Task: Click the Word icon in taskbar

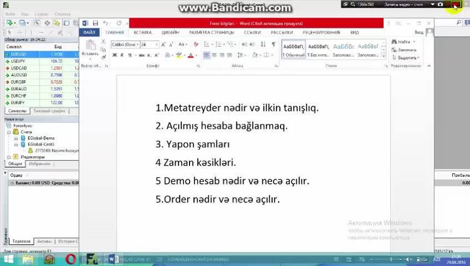Action: 113,259
